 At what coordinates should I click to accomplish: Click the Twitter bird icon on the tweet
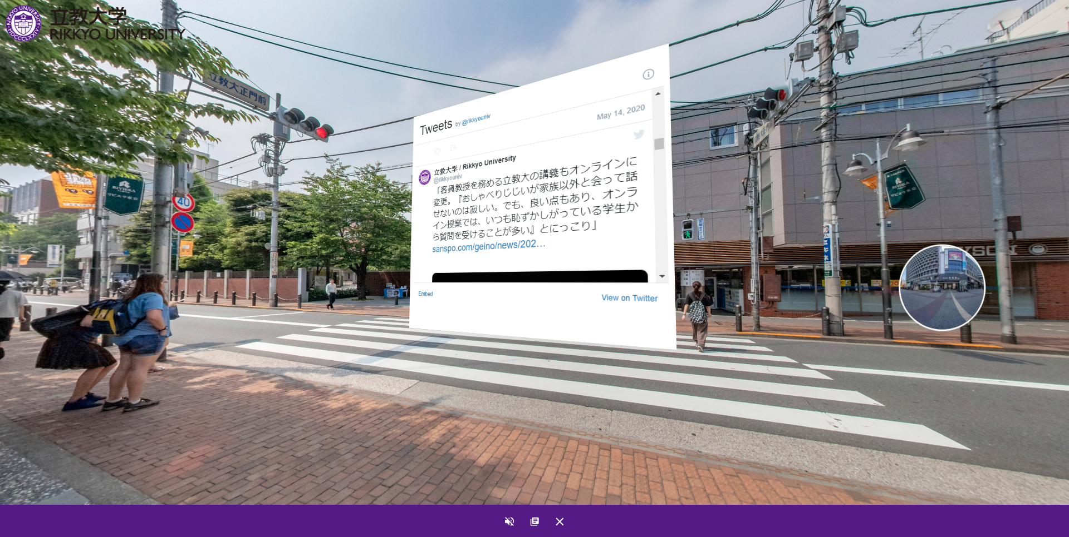(x=639, y=135)
